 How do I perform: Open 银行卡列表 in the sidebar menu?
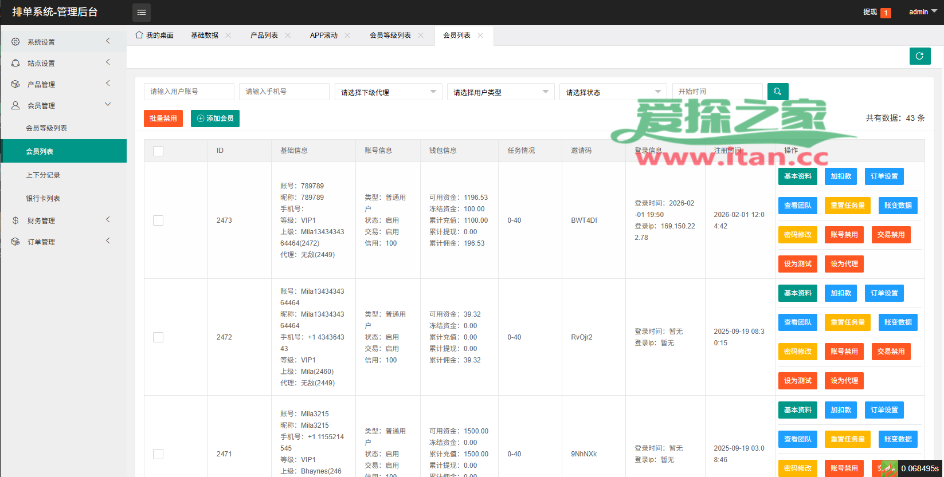[x=43, y=199]
